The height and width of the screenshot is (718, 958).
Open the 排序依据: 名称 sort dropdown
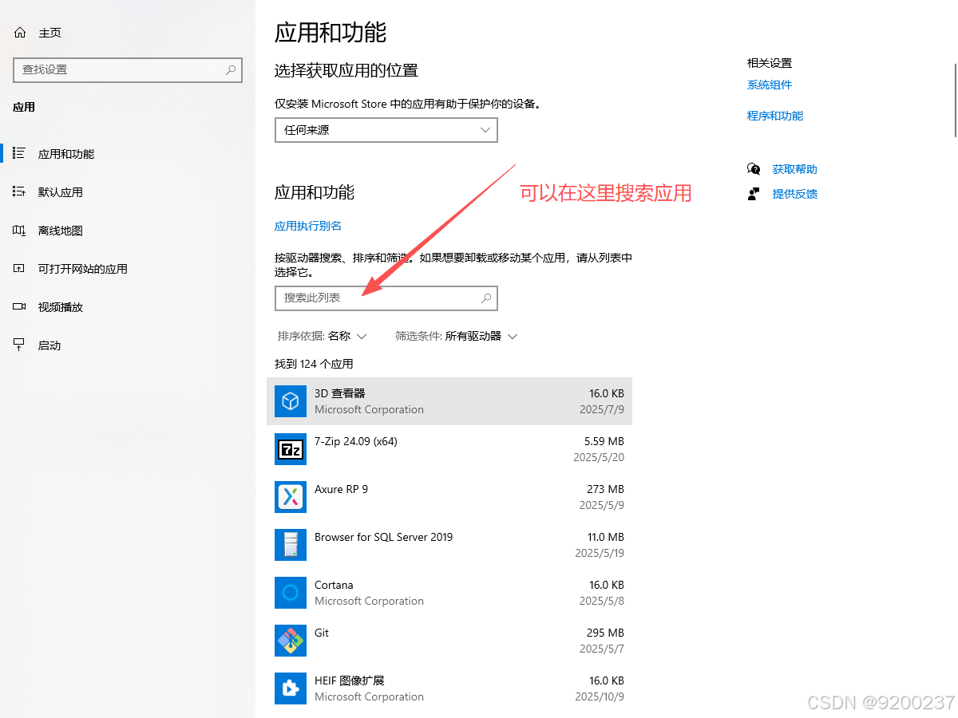click(x=322, y=336)
